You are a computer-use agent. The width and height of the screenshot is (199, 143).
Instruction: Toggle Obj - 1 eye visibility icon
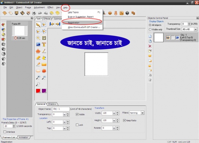pos(168,37)
